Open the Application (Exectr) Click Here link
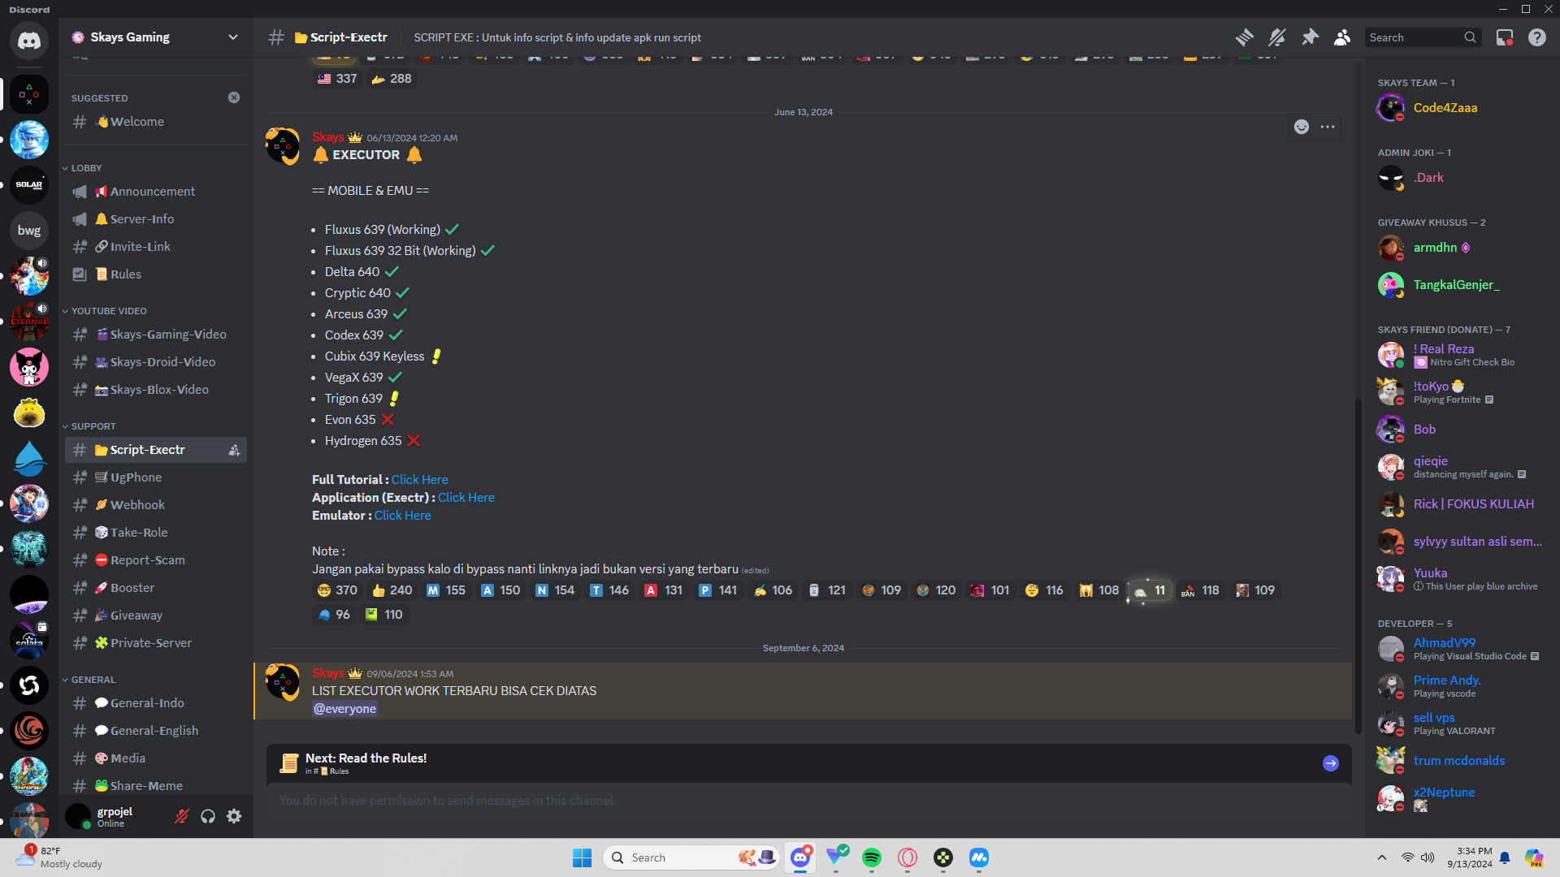This screenshot has height=877, width=1560. [x=466, y=498]
